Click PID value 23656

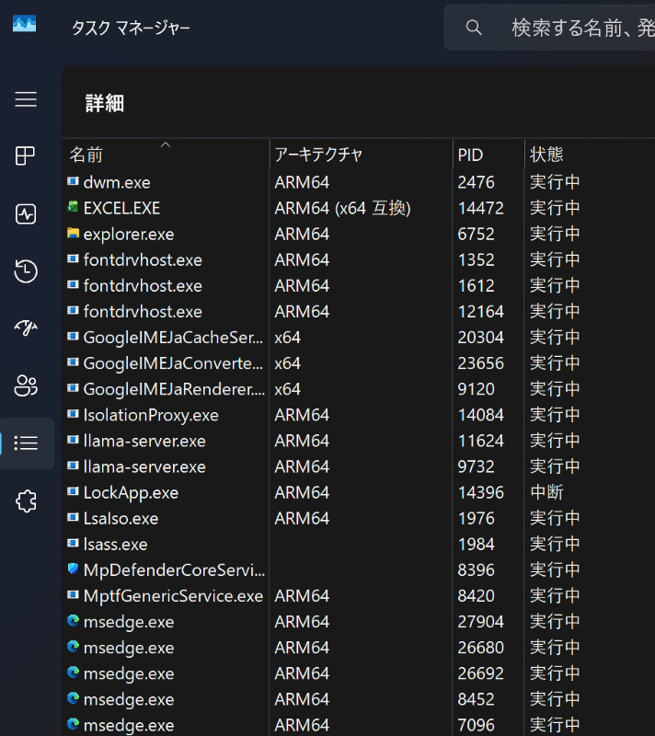tap(480, 362)
